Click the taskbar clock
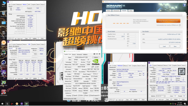188x106 pixels. [x=180, y=104]
